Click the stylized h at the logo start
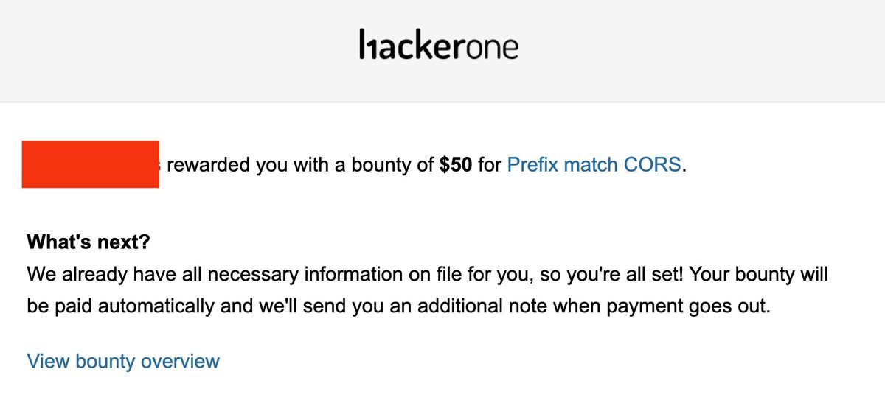Screen dimensions: 885x414 pyautogui.click(x=367, y=45)
